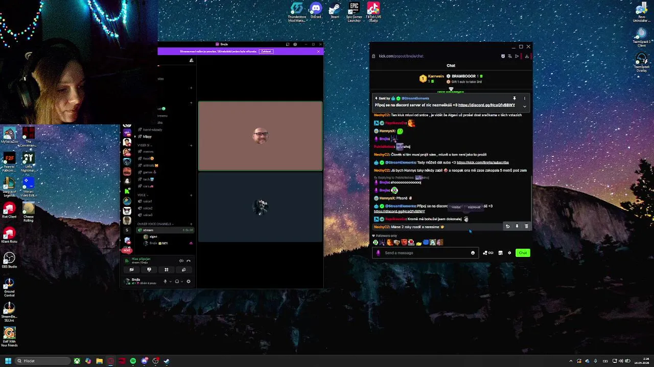Click Zakázat in streamer mode banner
The height and width of the screenshot is (367, 654).
coord(266,51)
